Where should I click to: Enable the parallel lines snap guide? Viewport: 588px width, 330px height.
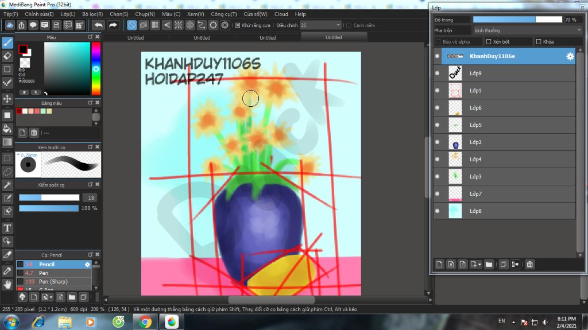pos(143,25)
